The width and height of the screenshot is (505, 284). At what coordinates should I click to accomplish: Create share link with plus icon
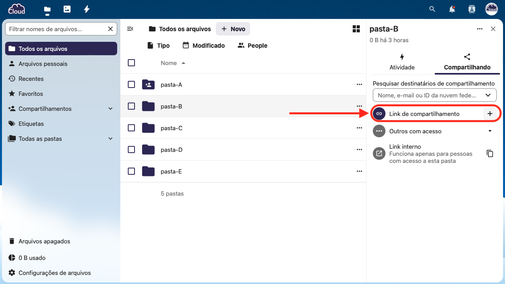pyautogui.click(x=490, y=114)
